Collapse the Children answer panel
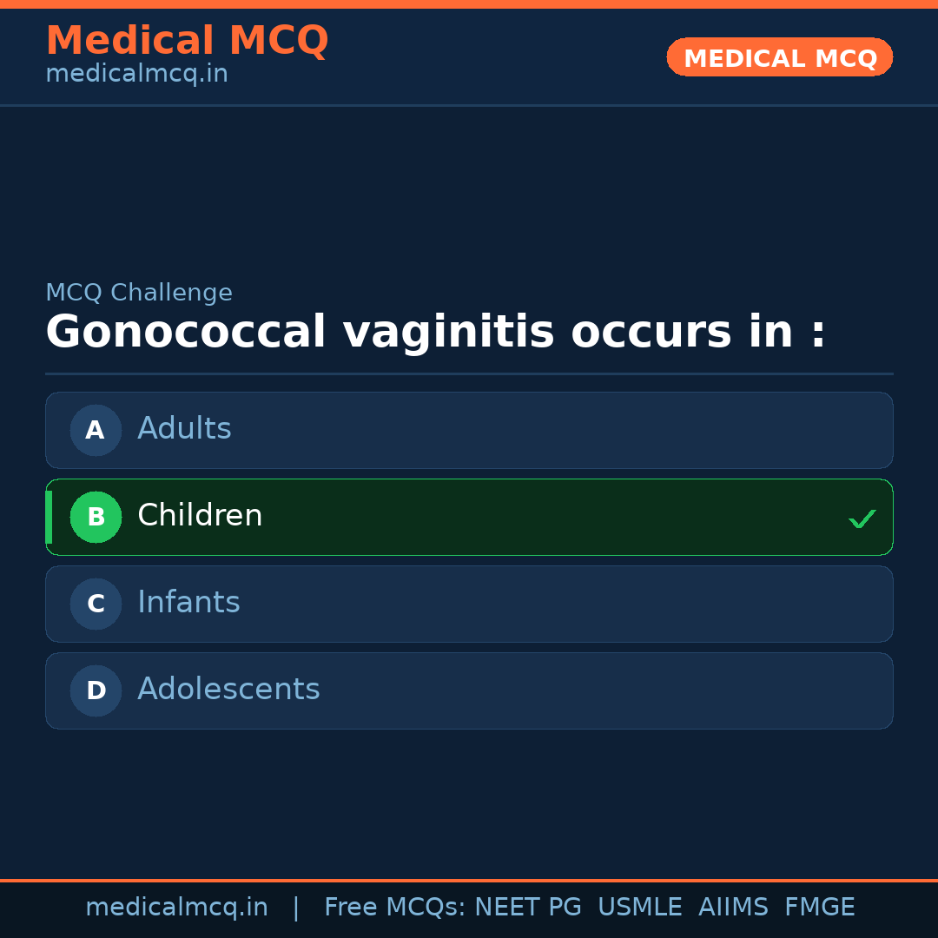 (x=469, y=517)
